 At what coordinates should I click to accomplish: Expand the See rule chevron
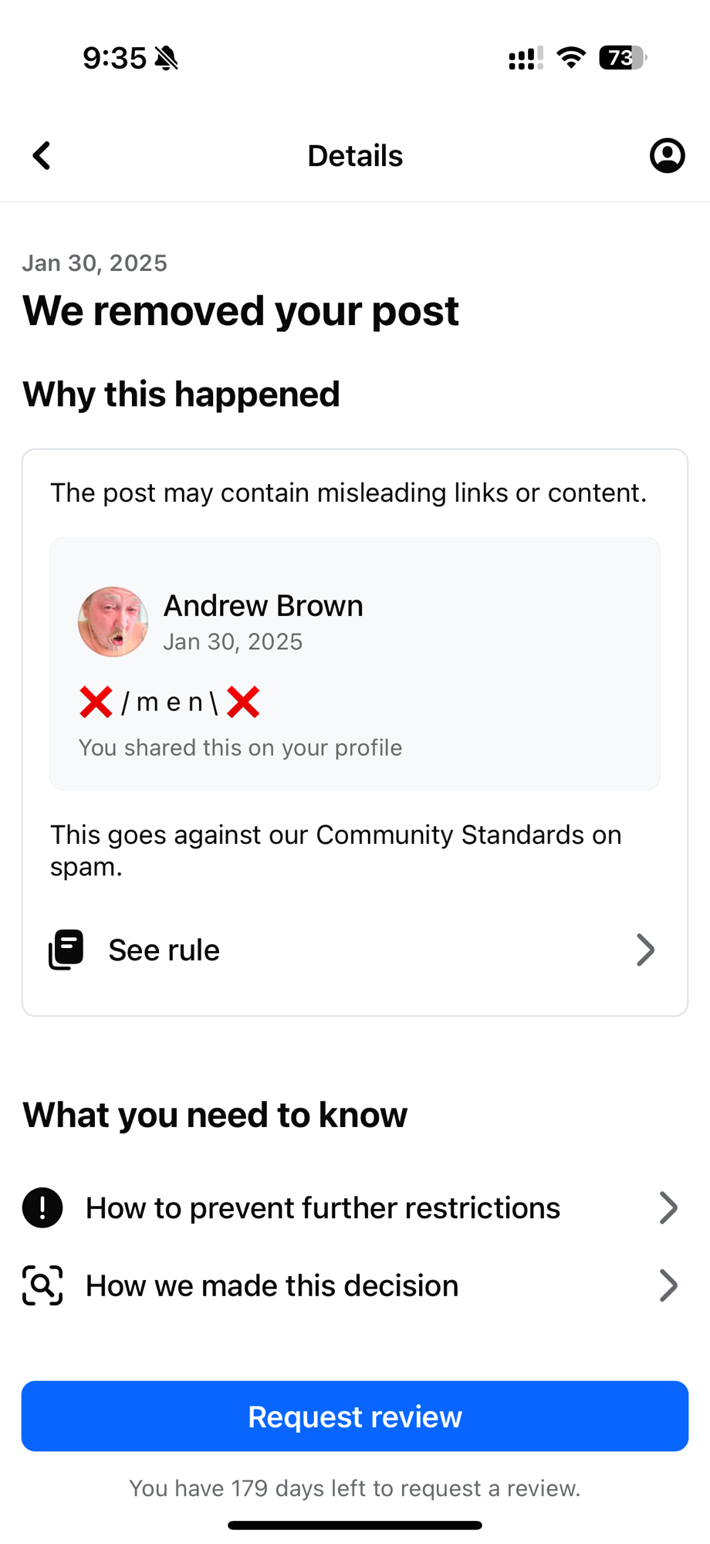pos(645,950)
